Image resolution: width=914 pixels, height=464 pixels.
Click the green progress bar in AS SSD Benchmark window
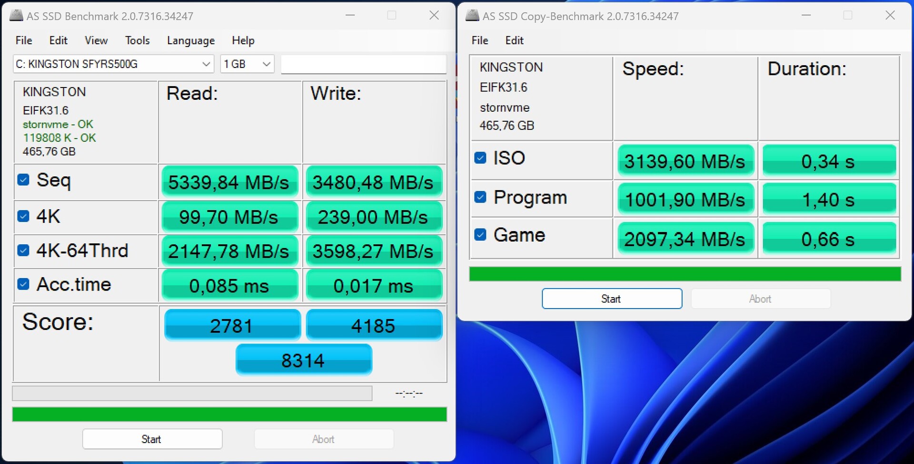pyautogui.click(x=229, y=414)
